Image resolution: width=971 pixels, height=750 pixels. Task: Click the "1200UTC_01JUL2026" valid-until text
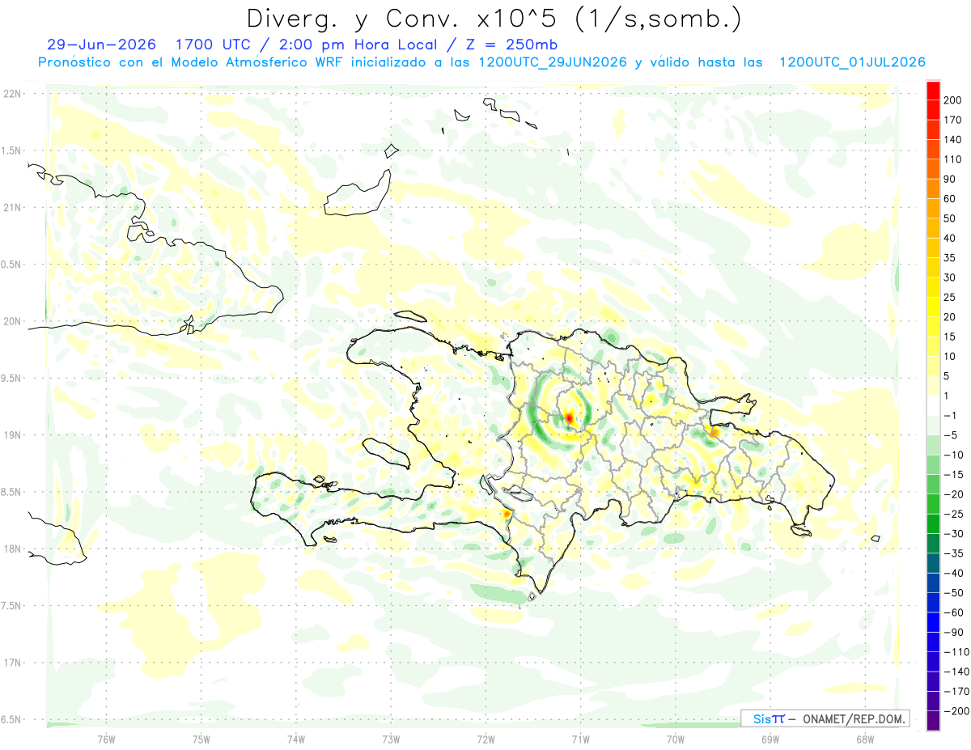pos(852,62)
